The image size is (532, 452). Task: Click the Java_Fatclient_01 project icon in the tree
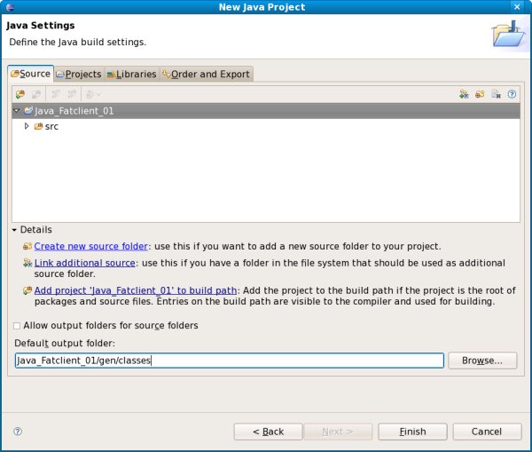pos(28,111)
